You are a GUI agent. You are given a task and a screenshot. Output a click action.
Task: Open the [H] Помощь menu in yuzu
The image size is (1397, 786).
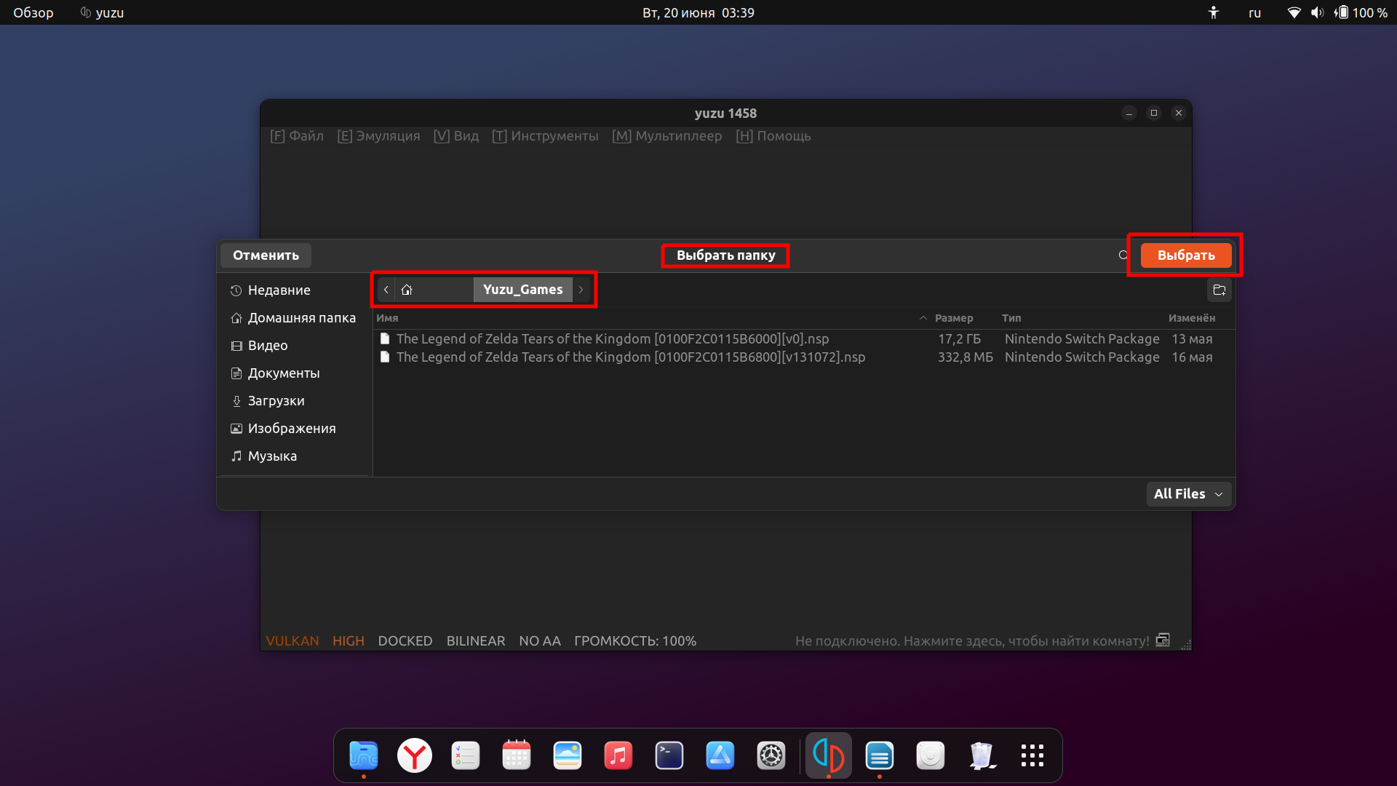coord(773,136)
